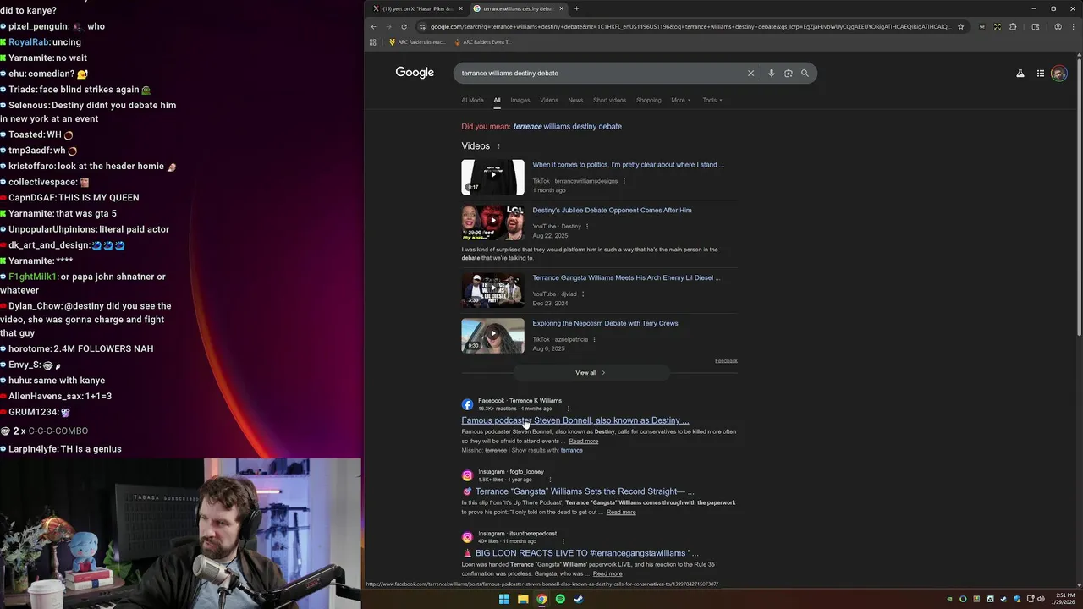The width and height of the screenshot is (1083, 609).
Task: Open the Google account avatar
Action: tap(1059, 74)
